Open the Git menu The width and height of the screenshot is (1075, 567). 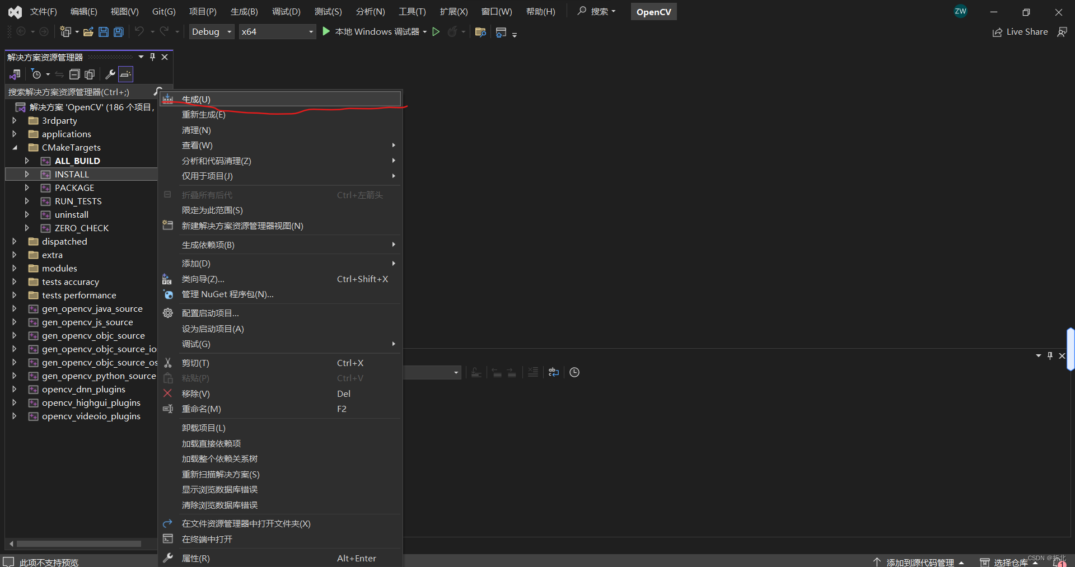(164, 11)
